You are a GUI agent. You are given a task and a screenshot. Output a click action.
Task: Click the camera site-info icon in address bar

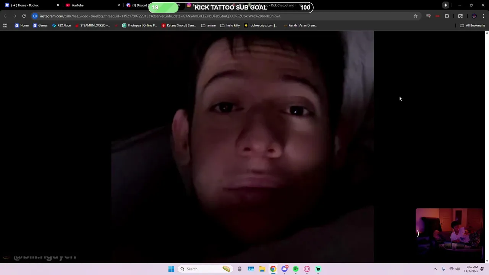(x=35, y=16)
